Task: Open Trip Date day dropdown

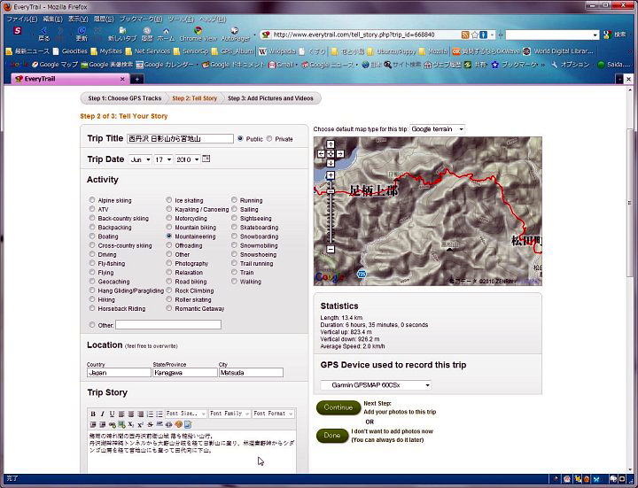Action: (163, 159)
